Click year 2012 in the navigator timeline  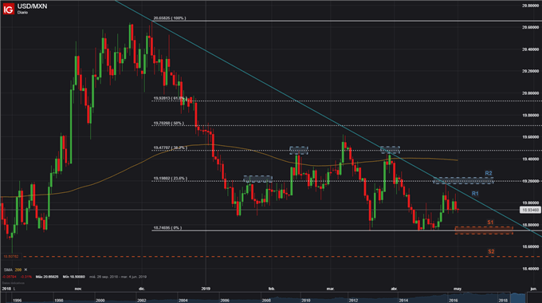pyautogui.click(x=353, y=301)
